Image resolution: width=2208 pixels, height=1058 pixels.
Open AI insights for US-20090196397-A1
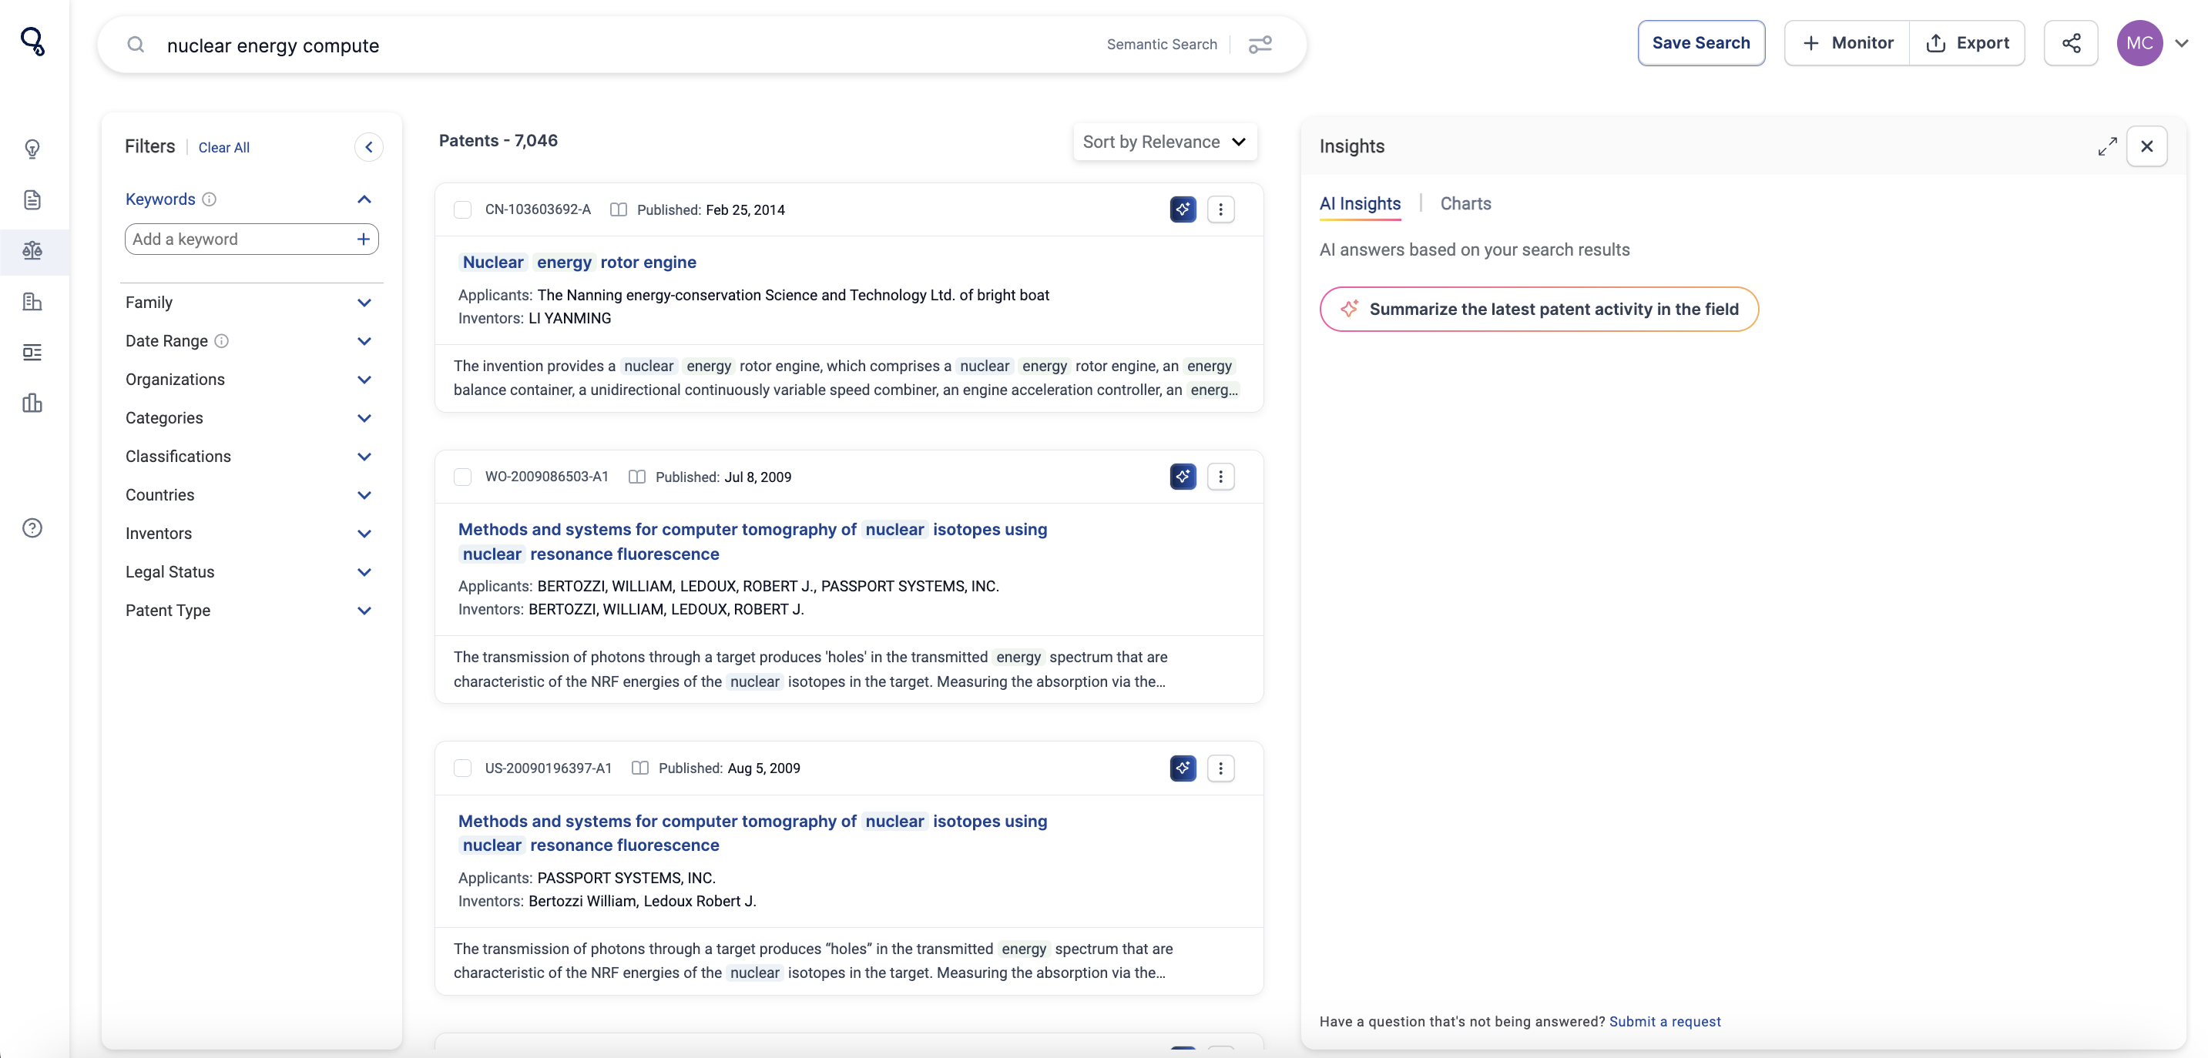coord(1183,768)
